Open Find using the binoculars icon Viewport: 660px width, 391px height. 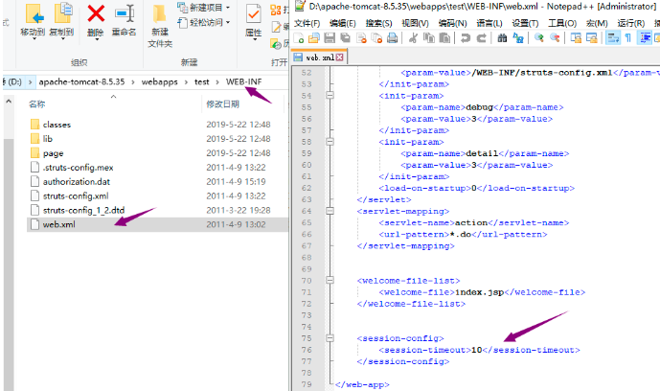click(502, 38)
